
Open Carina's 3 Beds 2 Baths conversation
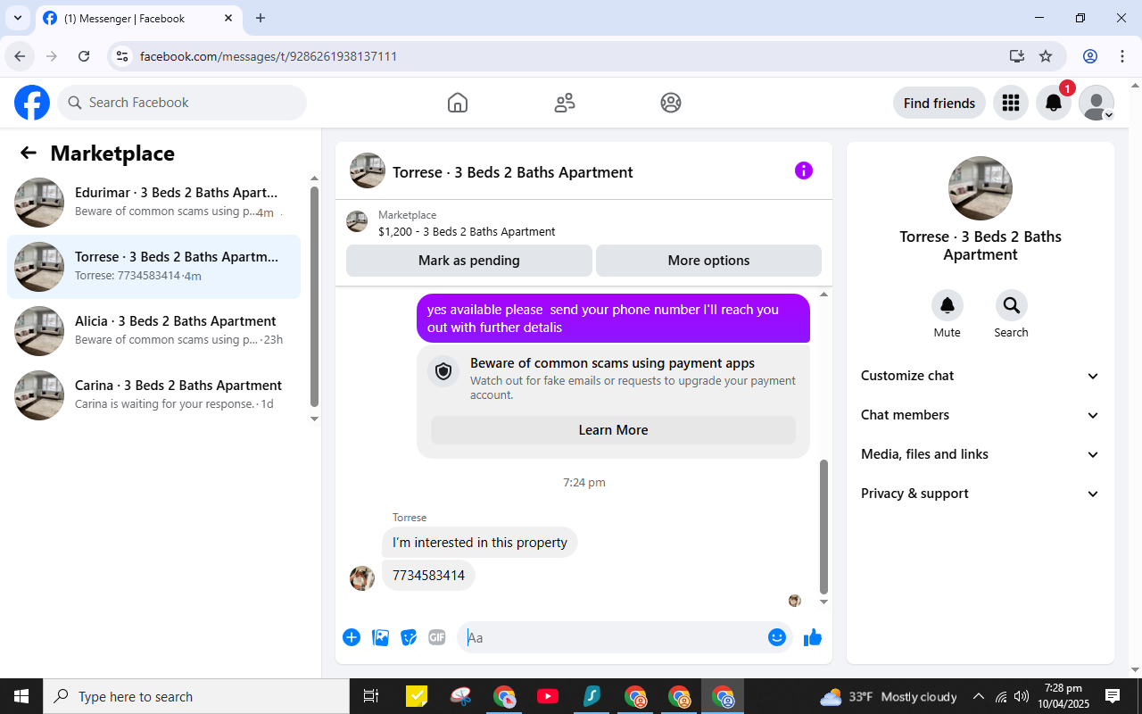tap(153, 395)
